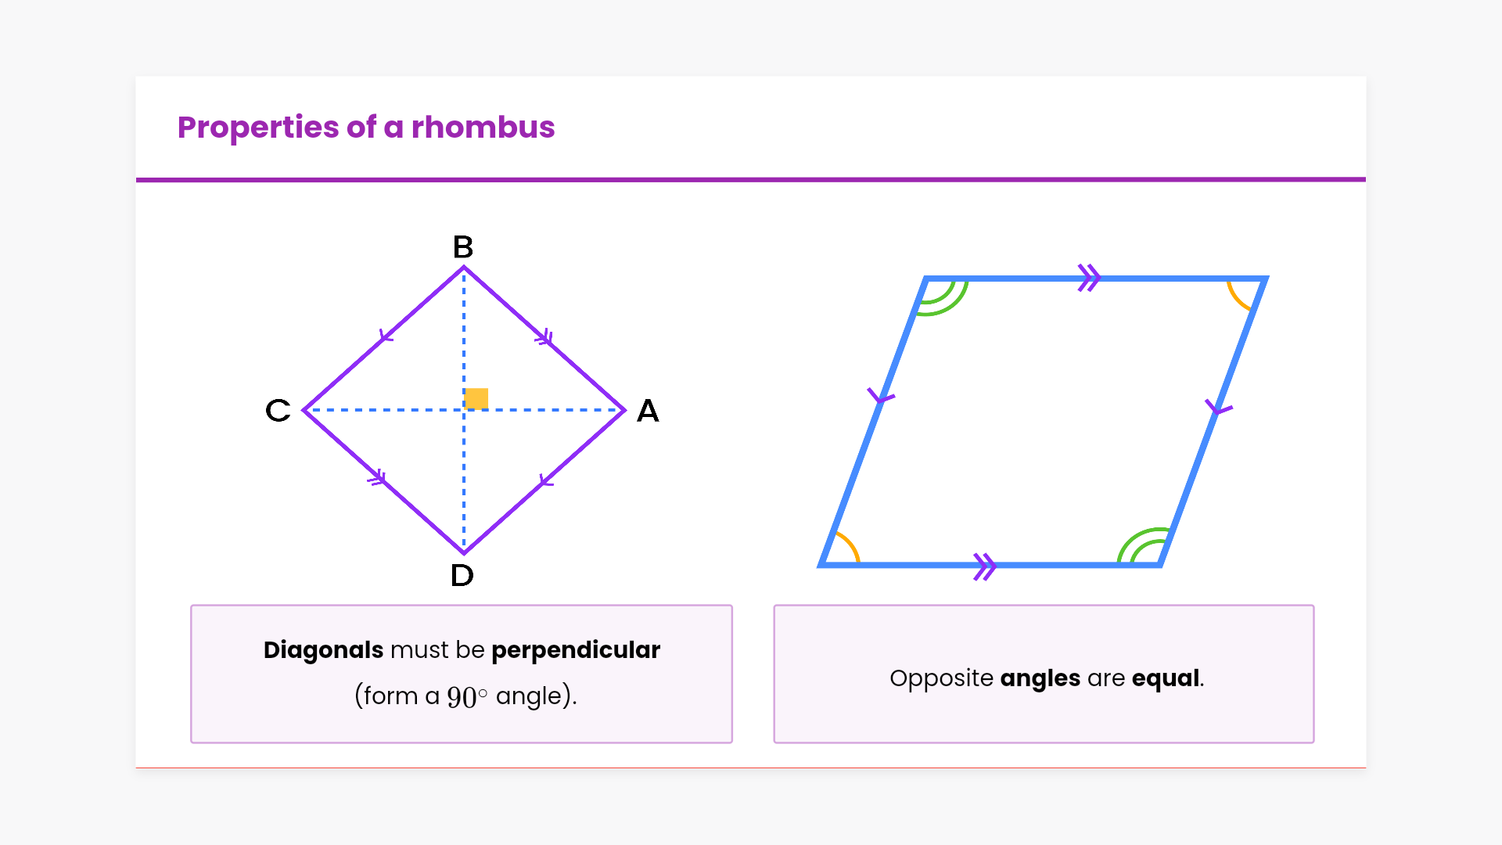Click the orange right-angle square marker
The width and height of the screenshot is (1502, 845).
coord(476,398)
